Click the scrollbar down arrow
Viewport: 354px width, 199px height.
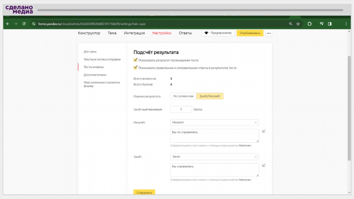[349, 192]
